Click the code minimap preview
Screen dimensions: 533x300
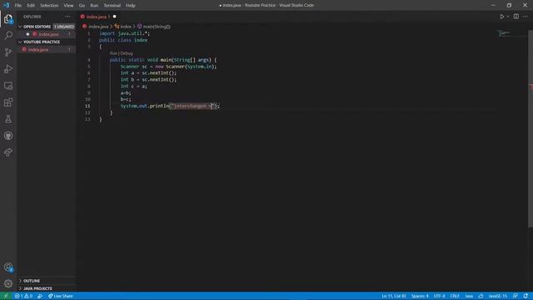(x=504, y=33)
